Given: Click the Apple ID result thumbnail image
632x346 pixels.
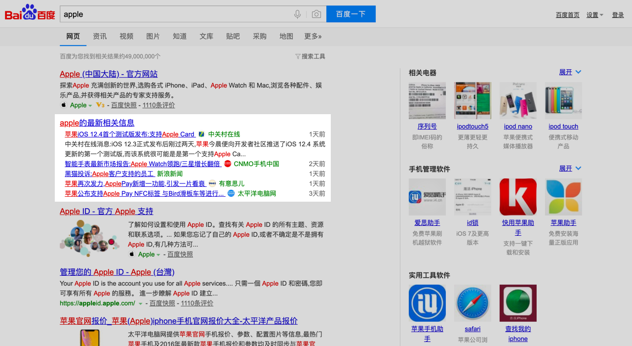Looking at the screenshot, I should (x=89, y=239).
